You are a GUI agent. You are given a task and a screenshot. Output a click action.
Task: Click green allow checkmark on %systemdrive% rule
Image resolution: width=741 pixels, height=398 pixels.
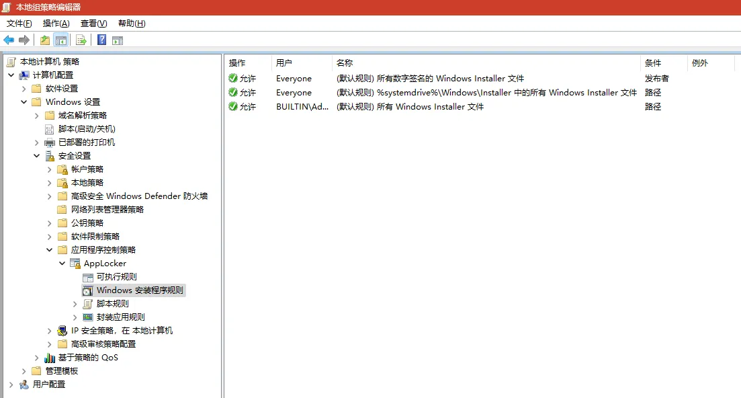tap(233, 92)
